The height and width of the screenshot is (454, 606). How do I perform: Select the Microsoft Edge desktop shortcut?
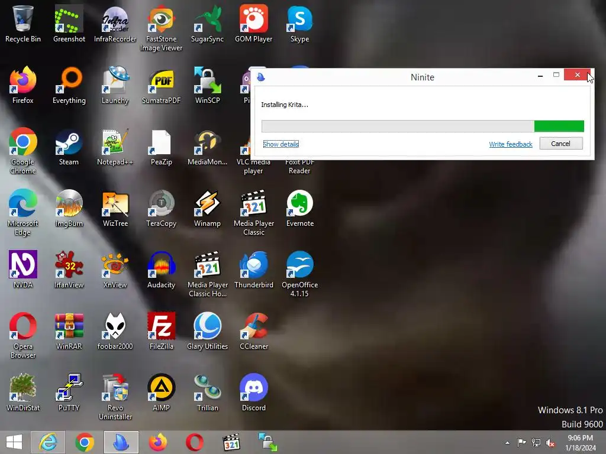(23, 212)
